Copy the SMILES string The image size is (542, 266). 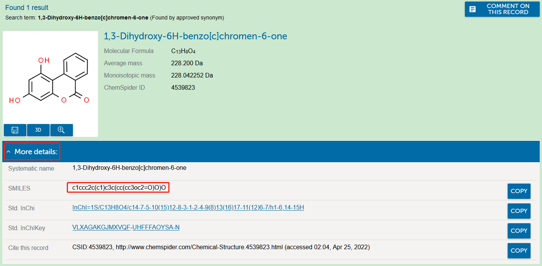pos(519,191)
